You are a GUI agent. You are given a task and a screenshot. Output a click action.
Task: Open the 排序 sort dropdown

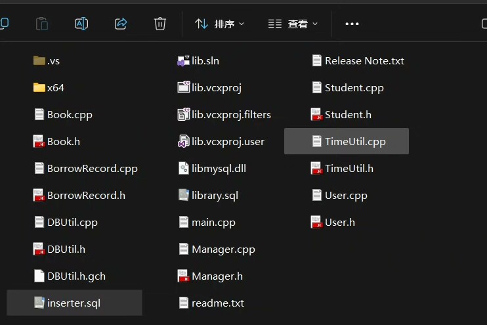[x=219, y=24]
